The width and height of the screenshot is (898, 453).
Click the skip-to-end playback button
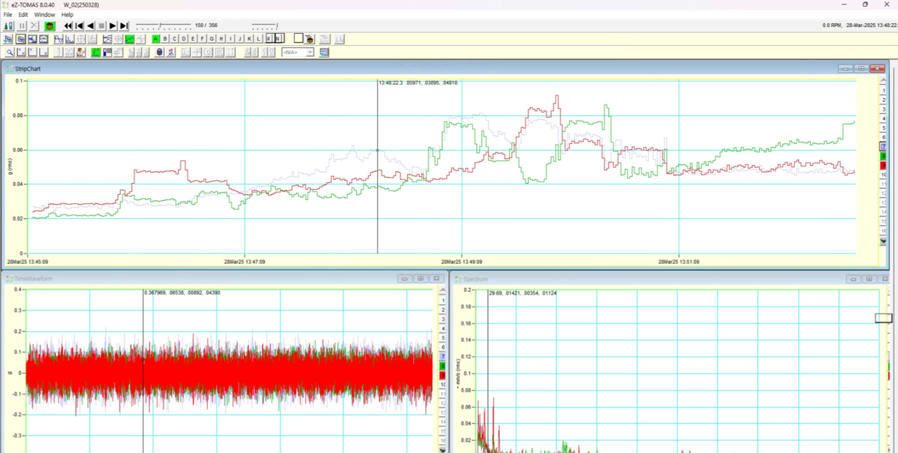click(125, 25)
